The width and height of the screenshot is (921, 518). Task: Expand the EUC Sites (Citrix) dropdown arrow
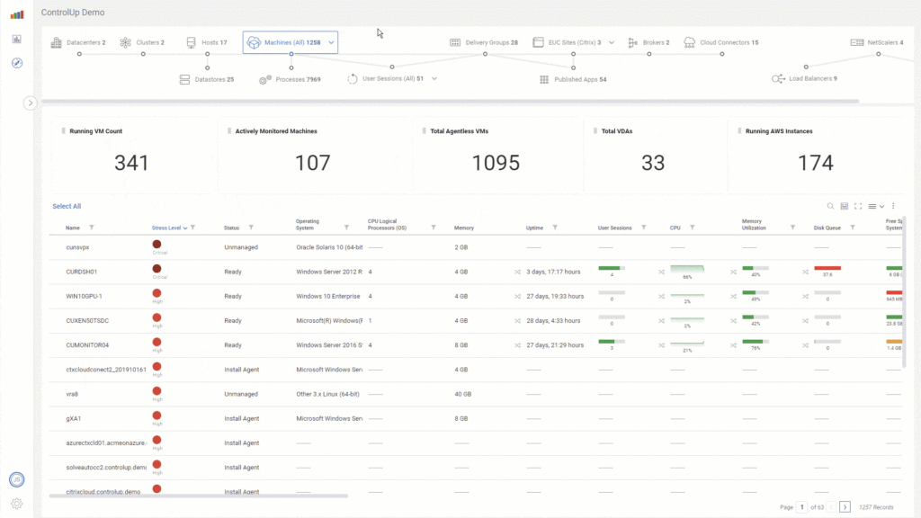[x=612, y=42]
